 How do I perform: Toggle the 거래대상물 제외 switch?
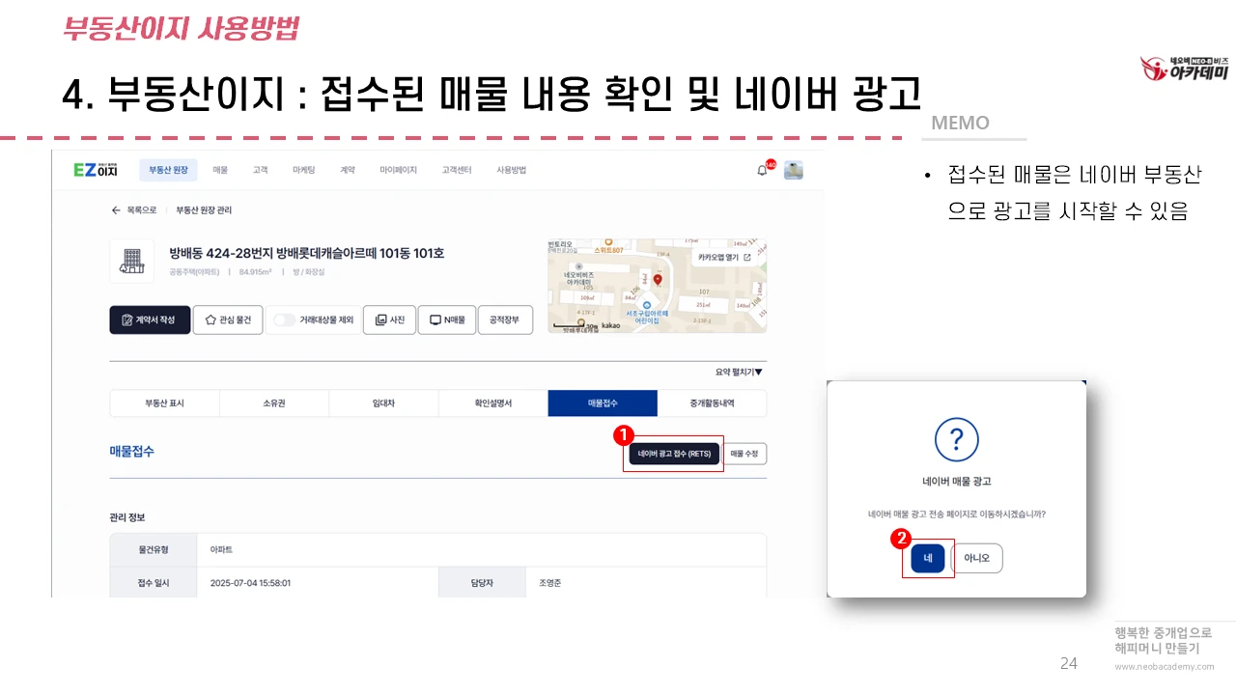point(284,320)
